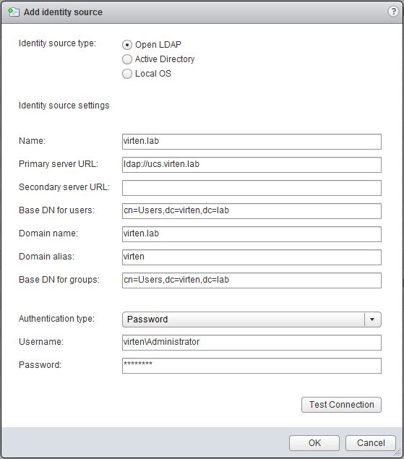Viewport: 404px width, 459px height.
Task: Click the help question mark icon
Action: (x=393, y=12)
